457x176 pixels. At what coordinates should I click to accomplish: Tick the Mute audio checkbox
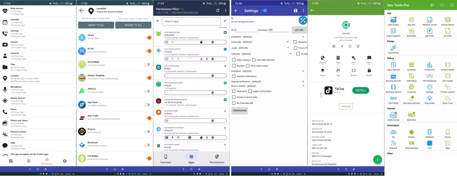(x=234, y=91)
